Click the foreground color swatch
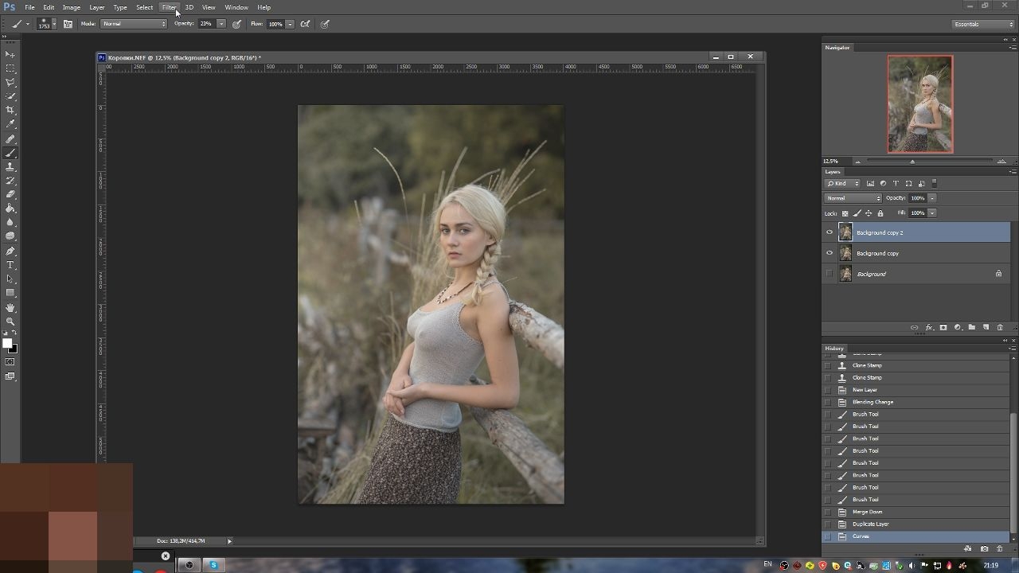Screen dimensions: 1019x573 coord(7,344)
